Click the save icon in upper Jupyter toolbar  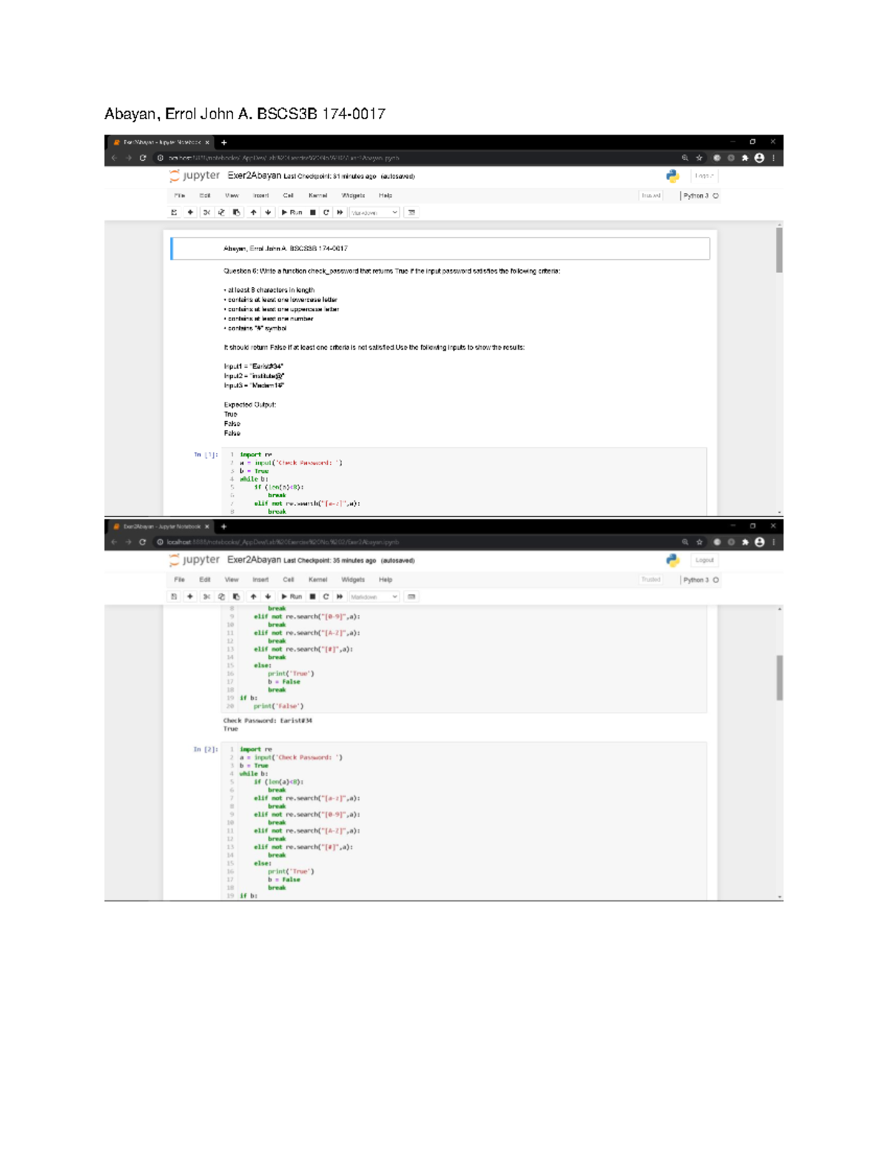coord(175,212)
